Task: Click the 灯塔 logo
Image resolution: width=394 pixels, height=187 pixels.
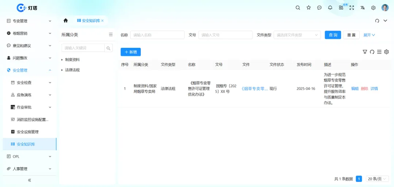Action: pos(27,8)
